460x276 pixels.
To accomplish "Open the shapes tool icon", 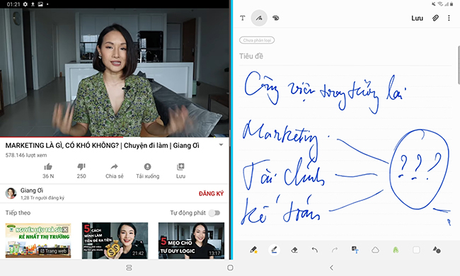I will [x=437, y=250].
